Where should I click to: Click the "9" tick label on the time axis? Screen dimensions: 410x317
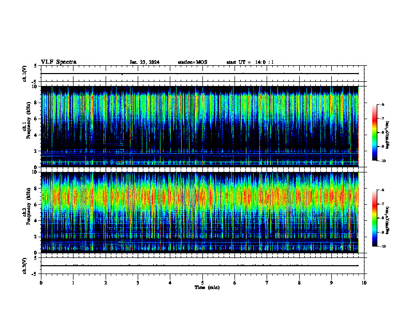click(331, 283)
